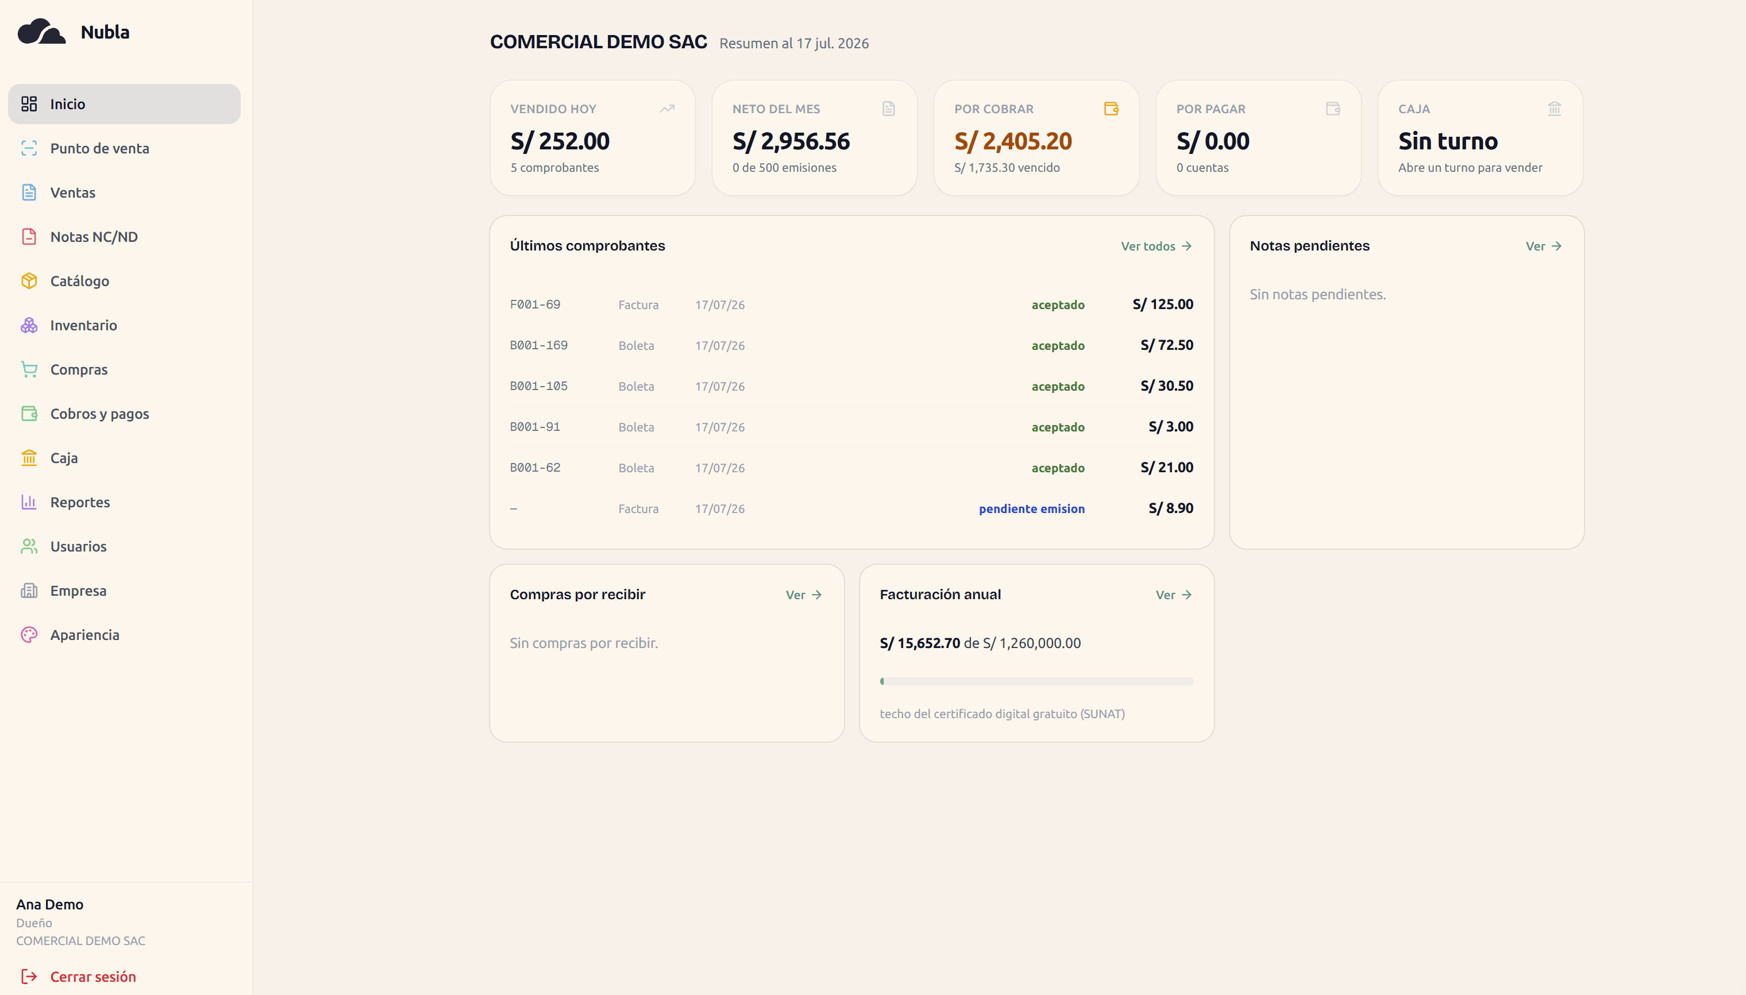Click Ver link in Facturación anual

pyautogui.click(x=1173, y=595)
